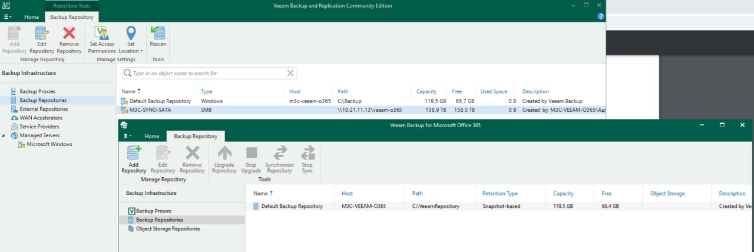This screenshot has width=754, height=252.
Task: Sort by the Host column in the Replication list
Action: (x=295, y=91)
